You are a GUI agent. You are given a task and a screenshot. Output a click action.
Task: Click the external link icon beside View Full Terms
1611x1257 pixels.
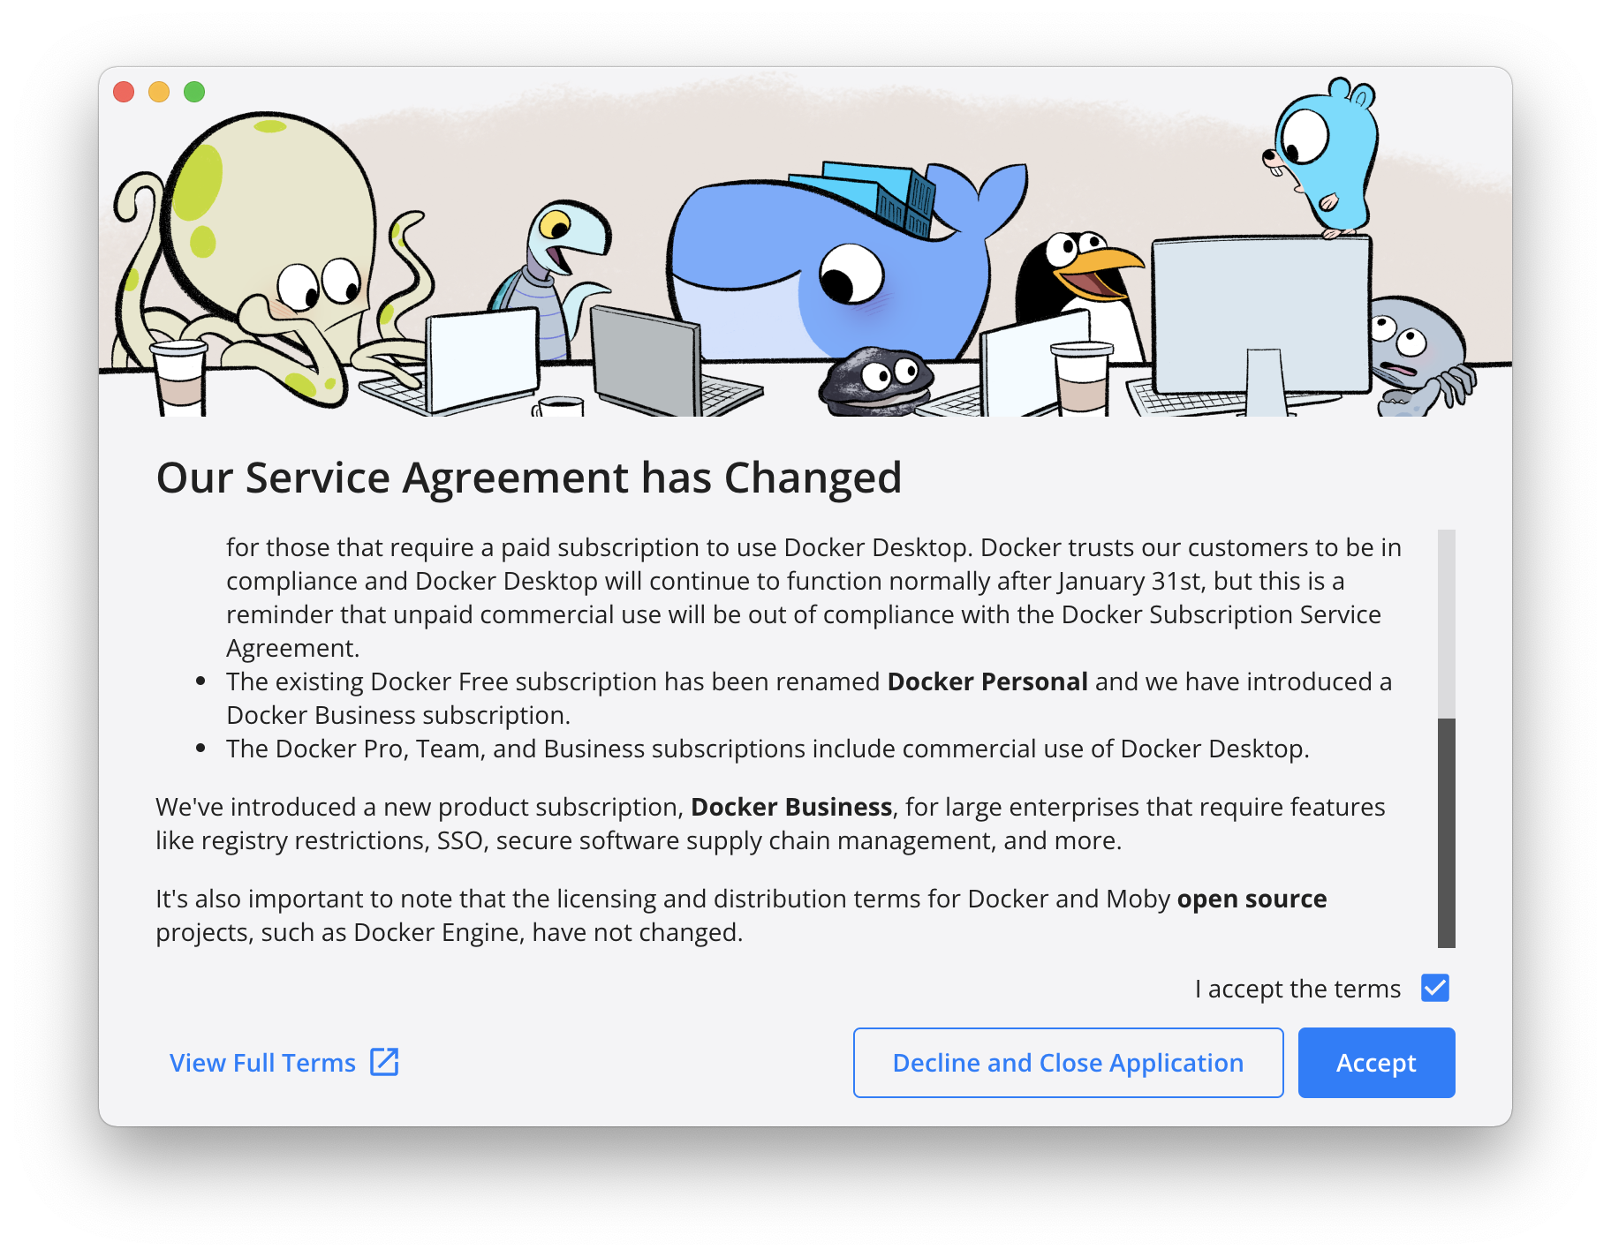coord(385,1062)
